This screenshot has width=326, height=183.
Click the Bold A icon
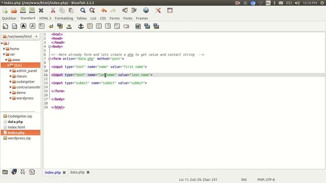point(23,26)
